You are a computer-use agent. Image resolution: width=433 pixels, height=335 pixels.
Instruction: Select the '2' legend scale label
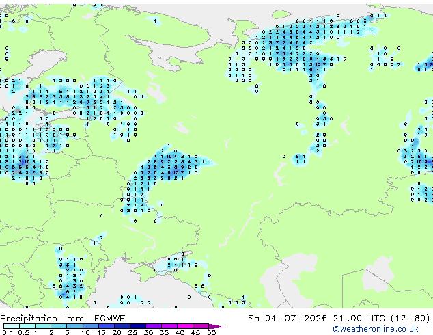[51, 332]
